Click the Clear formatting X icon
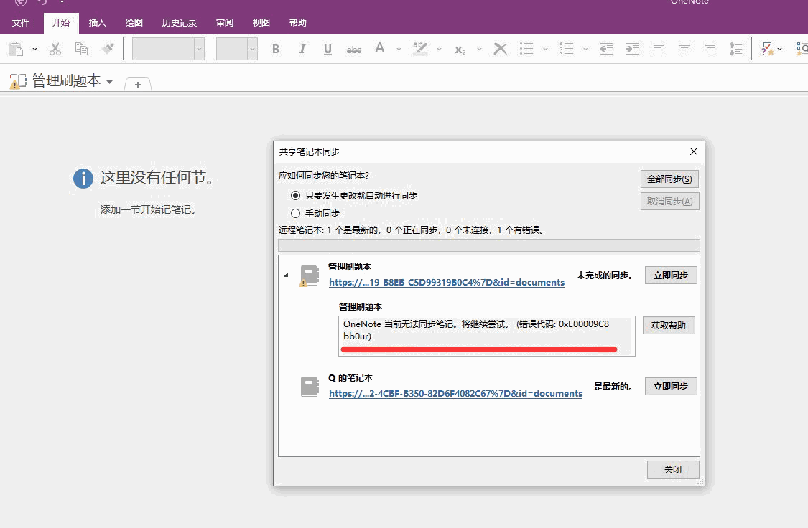 500,49
